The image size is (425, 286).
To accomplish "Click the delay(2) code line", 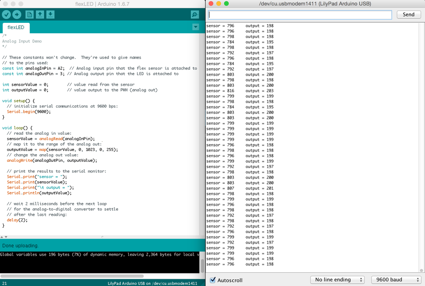I will (x=17, y=220).
